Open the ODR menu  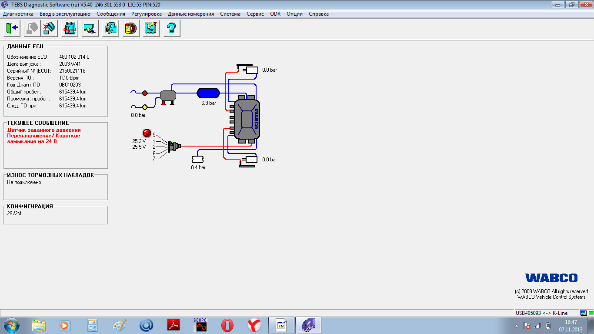click(x=275, y=14)
